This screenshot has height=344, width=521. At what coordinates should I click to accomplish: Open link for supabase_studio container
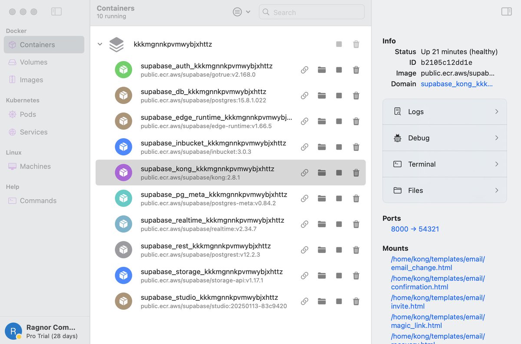(x=305, y=301)
